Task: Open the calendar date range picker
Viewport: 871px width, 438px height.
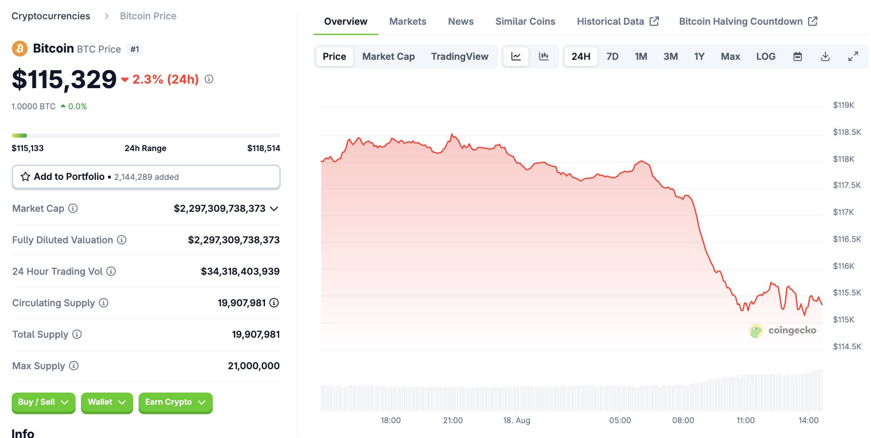Action: tap(798, 56)
